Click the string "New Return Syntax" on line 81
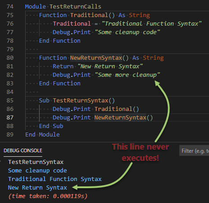The image size is (209, 203). [110, 66]
